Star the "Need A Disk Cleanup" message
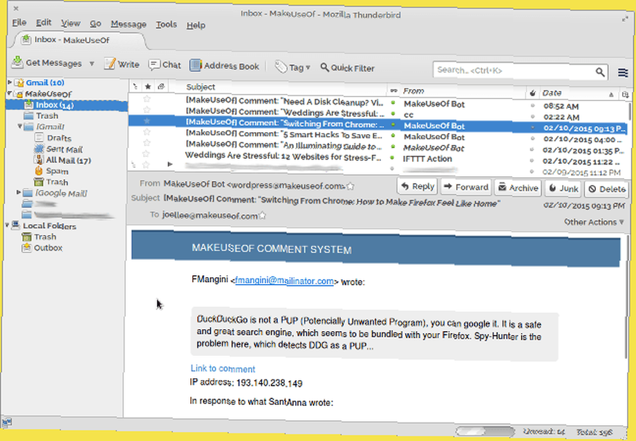 click(x=147, y=98)
